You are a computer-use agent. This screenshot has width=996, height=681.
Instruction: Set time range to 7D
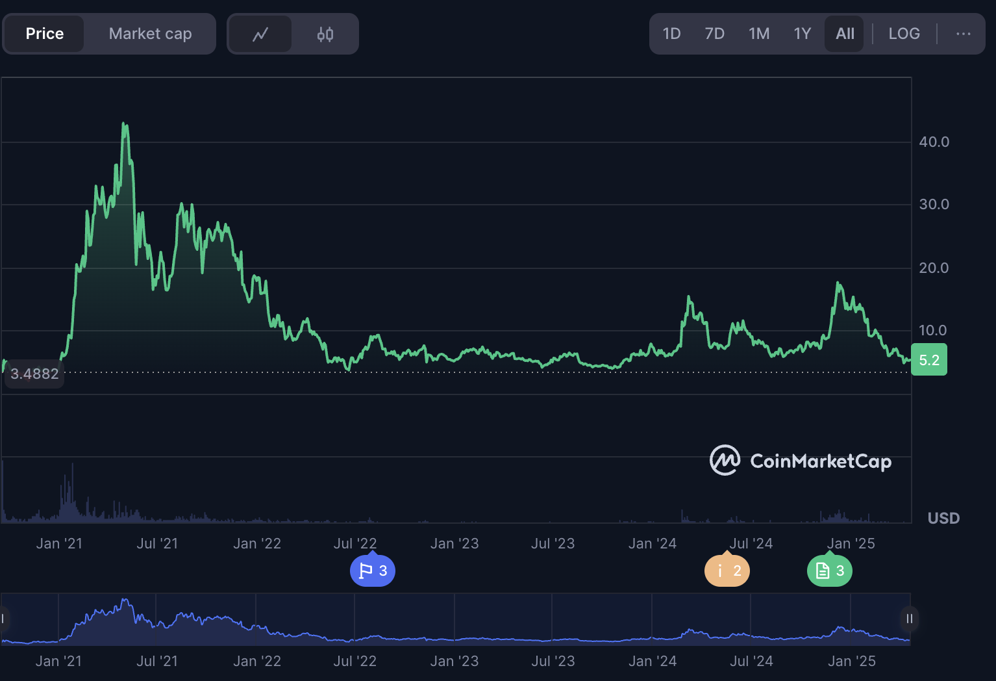pyautogui.click(x=714, y=34)
